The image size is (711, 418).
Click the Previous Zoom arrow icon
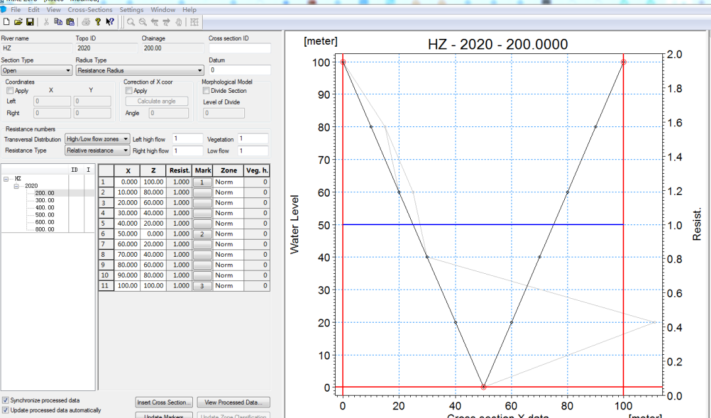click(x=155, y=22)
